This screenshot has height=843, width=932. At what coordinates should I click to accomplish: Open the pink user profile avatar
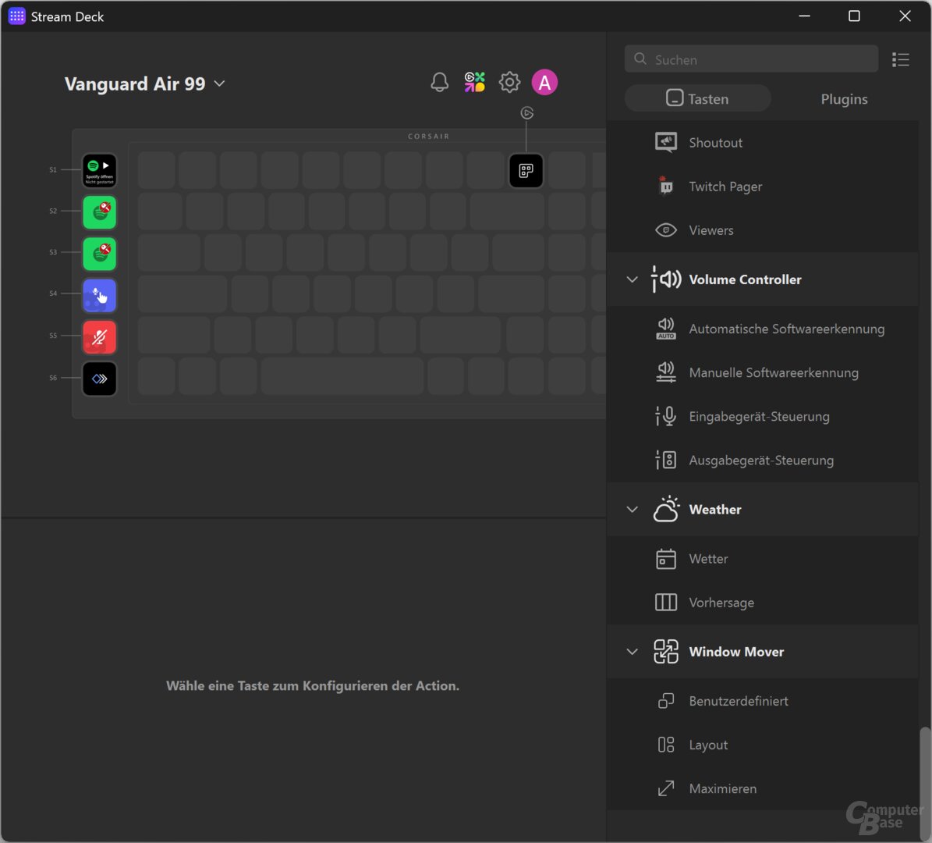click(544, 83)
